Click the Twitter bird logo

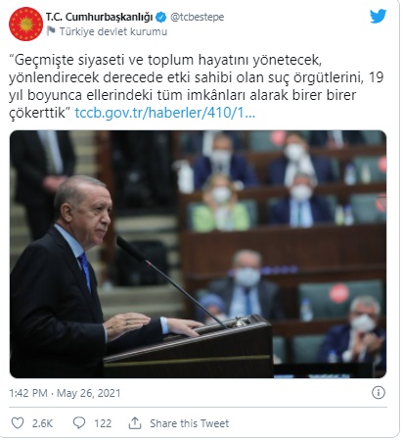[378, 17]
